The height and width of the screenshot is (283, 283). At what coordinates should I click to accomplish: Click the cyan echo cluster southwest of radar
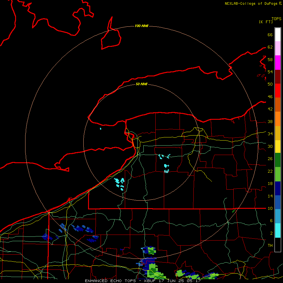click(x=119, y=184)
